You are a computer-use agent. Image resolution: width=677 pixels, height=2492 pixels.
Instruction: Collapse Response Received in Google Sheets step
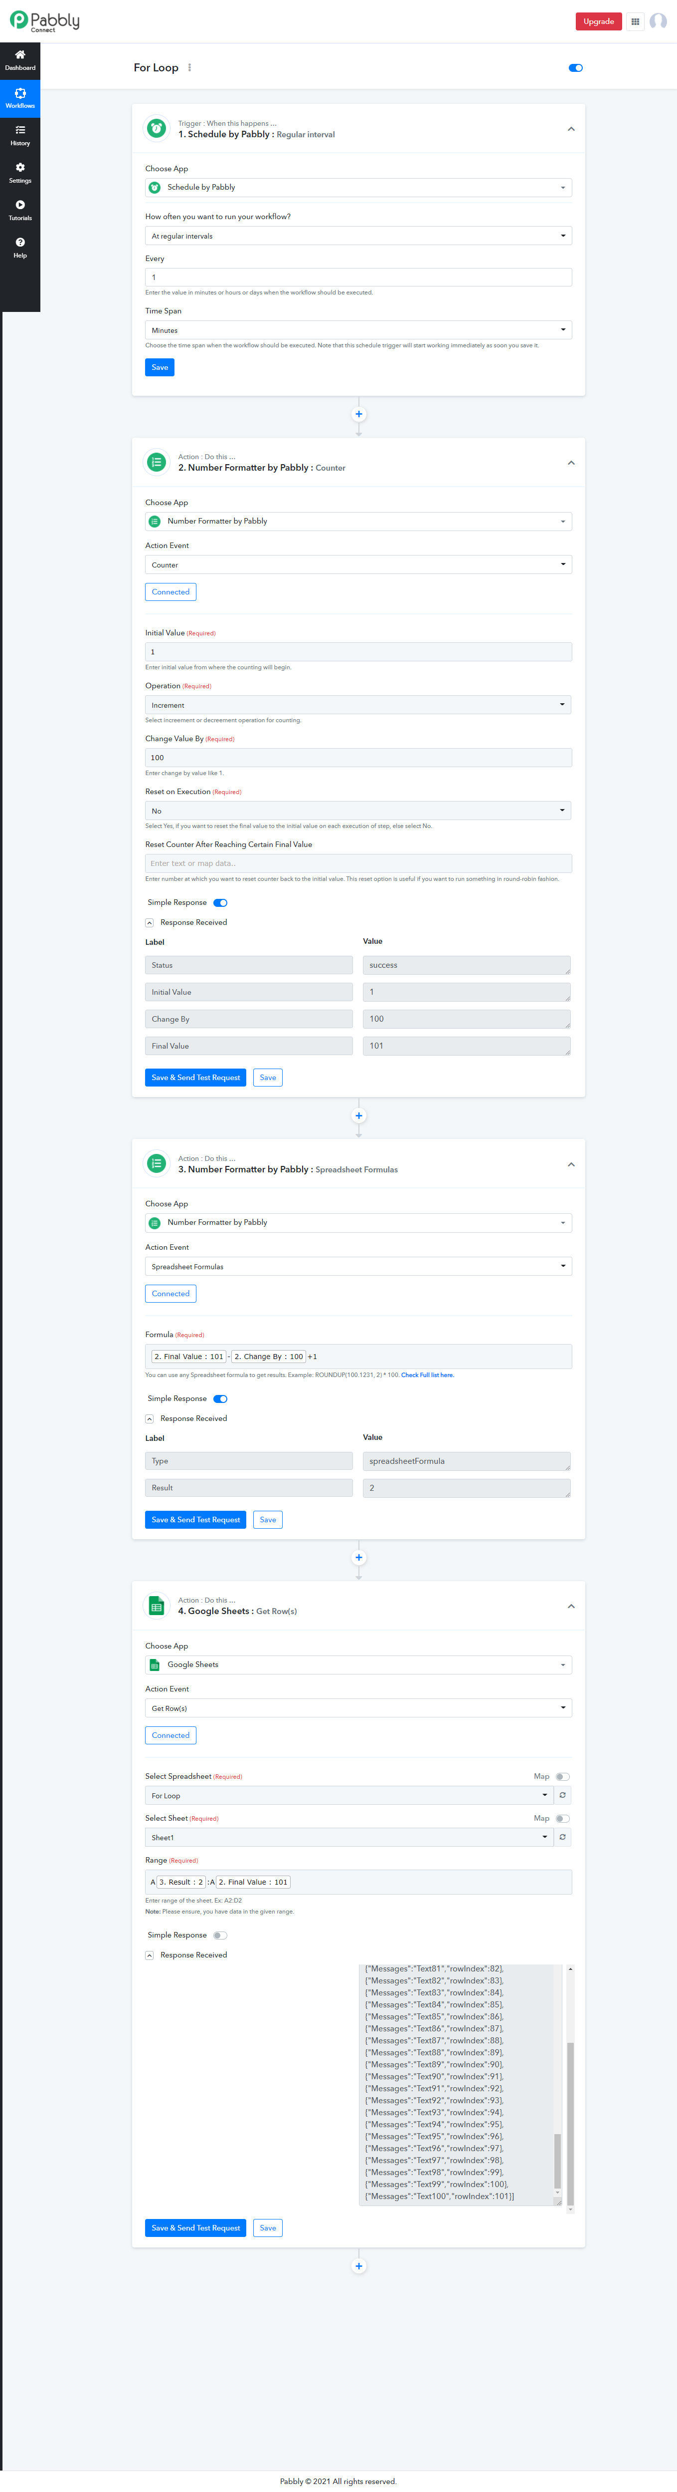coord(150,1955)
